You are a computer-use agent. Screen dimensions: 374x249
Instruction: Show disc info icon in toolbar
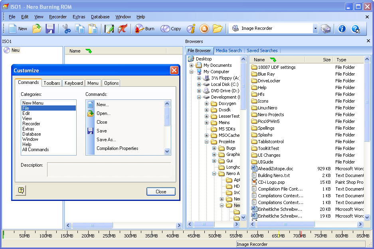point(191,29)
